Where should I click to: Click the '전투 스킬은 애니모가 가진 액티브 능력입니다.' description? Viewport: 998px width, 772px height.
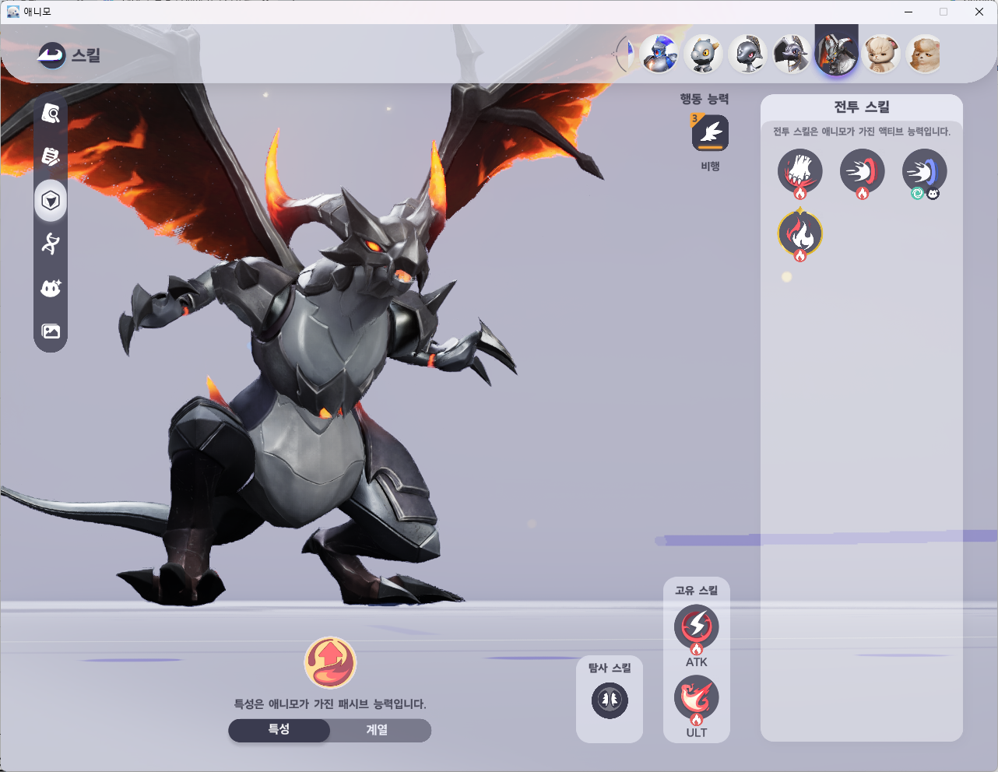(862, 132)
